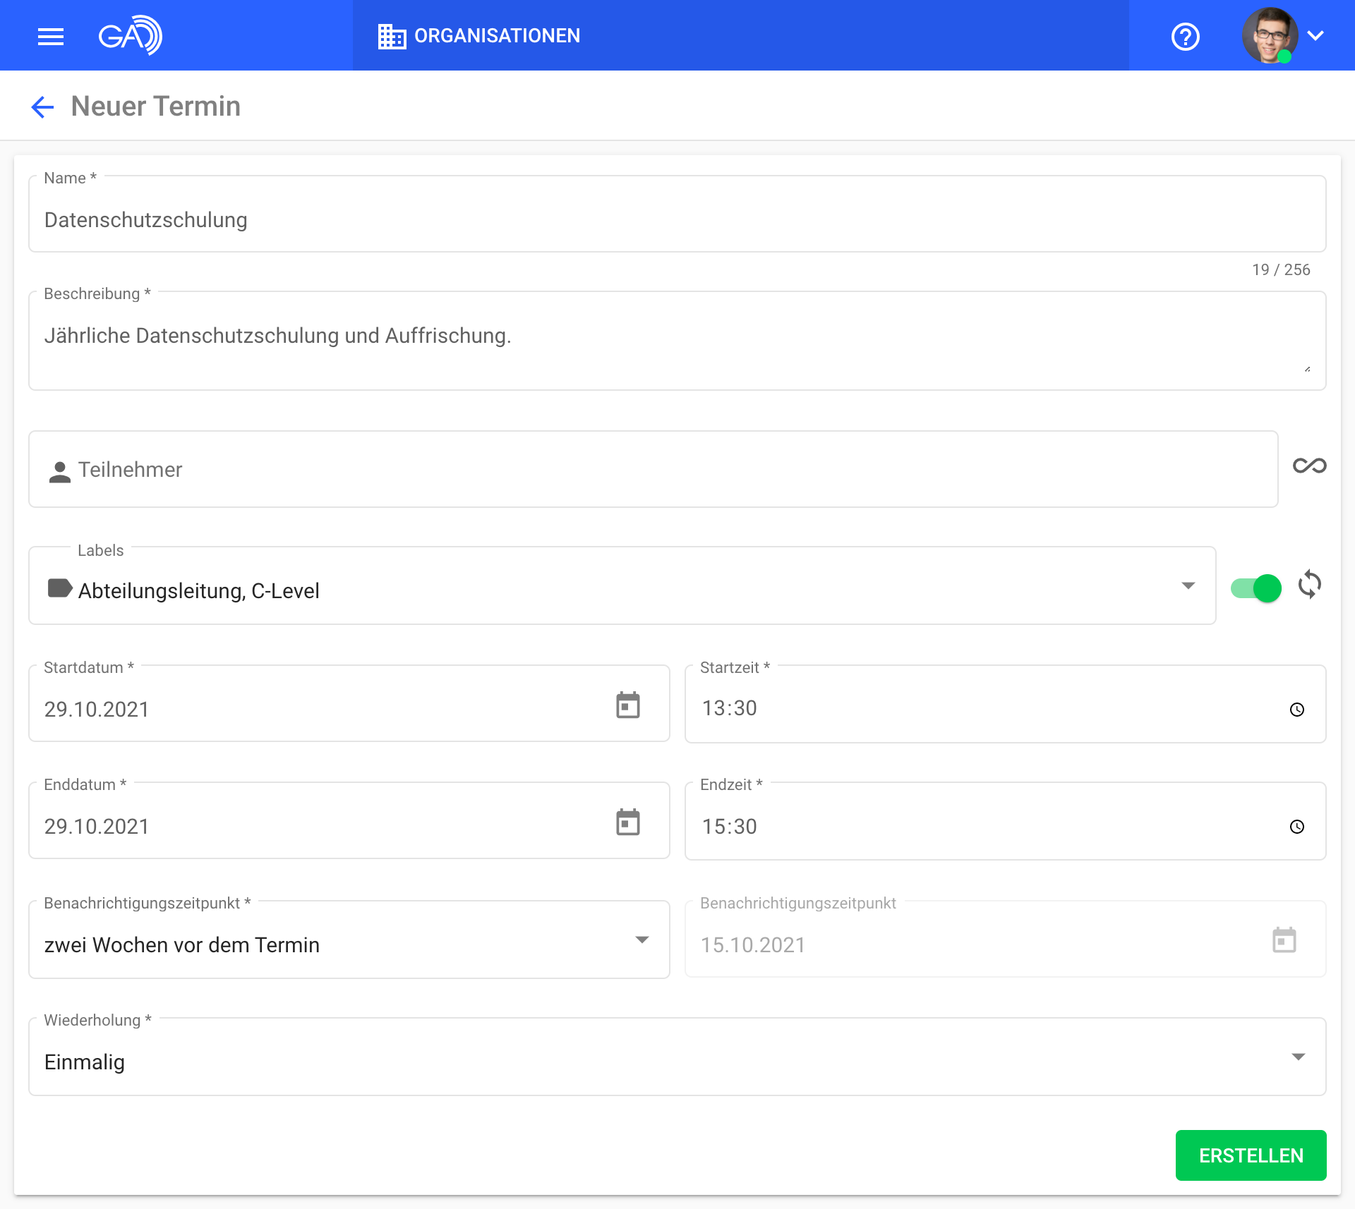This screenshot has height=1209, width=1355.
Task: Click the GA logo
Action: click(131, 35)
